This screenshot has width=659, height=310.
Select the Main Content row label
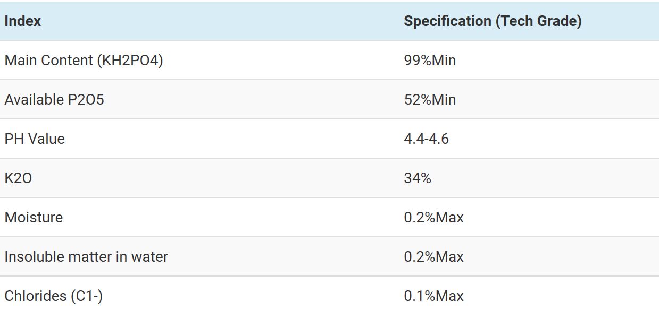pos(49,61)
